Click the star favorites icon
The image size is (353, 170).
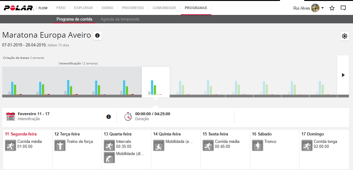point(332,8)
